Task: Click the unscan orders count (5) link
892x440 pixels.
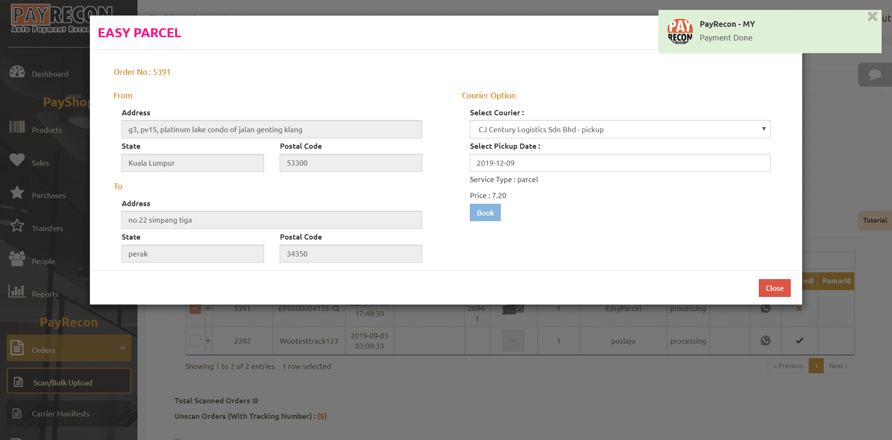Action: coord(322,416)
